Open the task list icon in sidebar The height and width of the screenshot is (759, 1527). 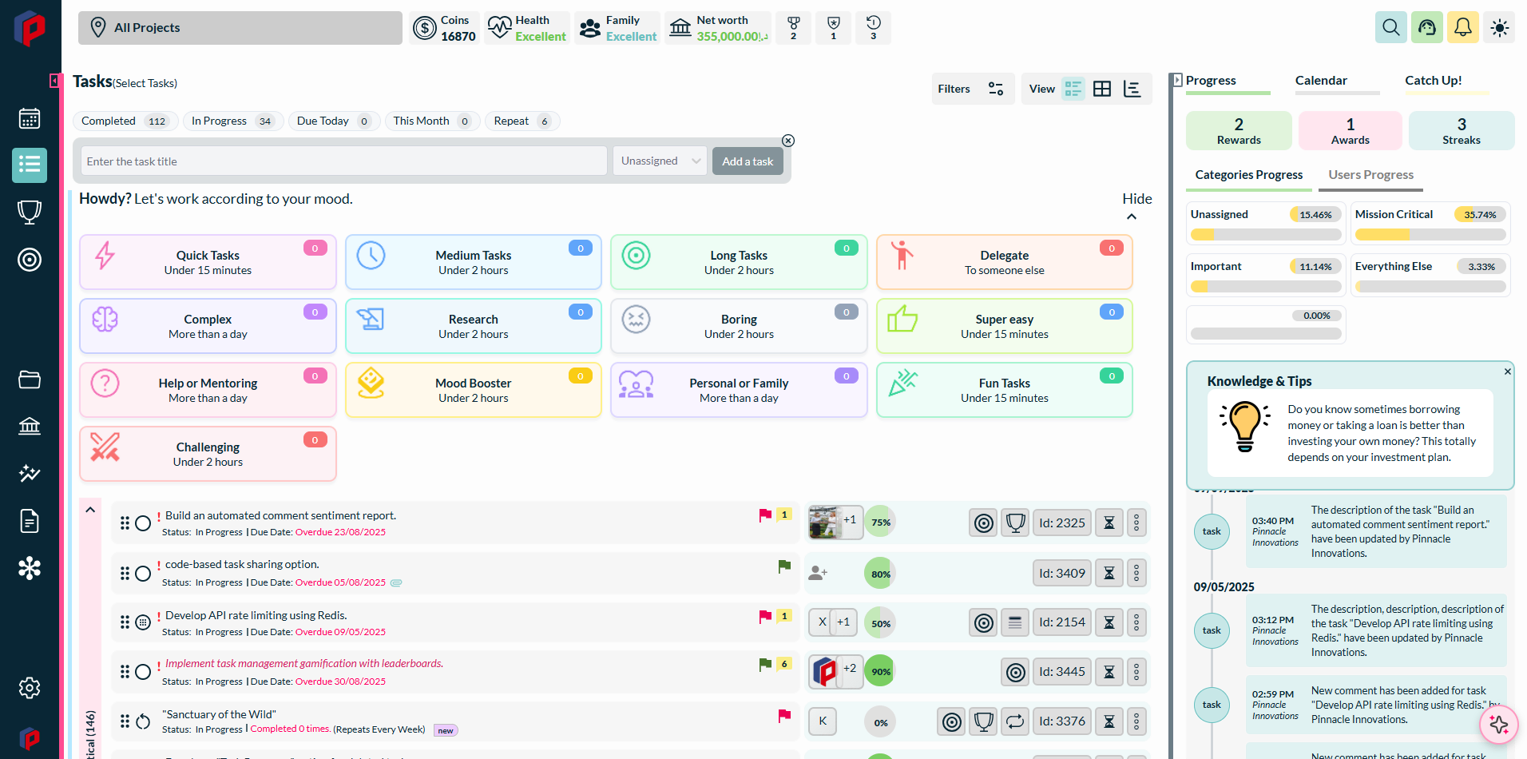pos(30,165)
